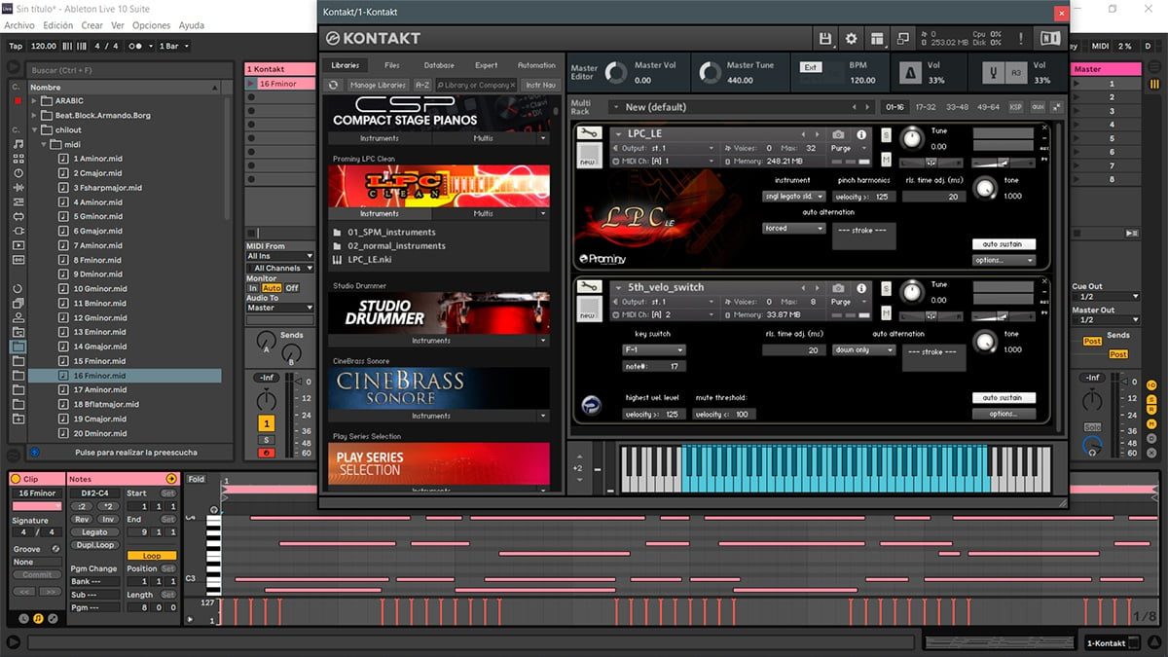Open Kontakt workspace layout icon
Screen dimensions: 1168x657
coord(877,39)
